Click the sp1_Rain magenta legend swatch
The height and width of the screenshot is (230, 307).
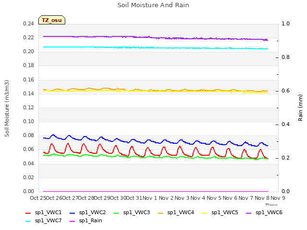(x=72, y=221)
